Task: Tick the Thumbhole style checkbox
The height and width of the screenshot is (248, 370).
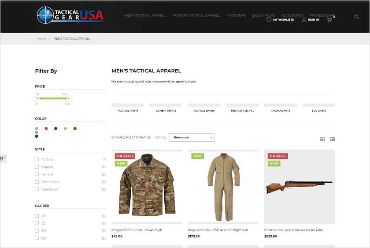Action: click(37, 182)
